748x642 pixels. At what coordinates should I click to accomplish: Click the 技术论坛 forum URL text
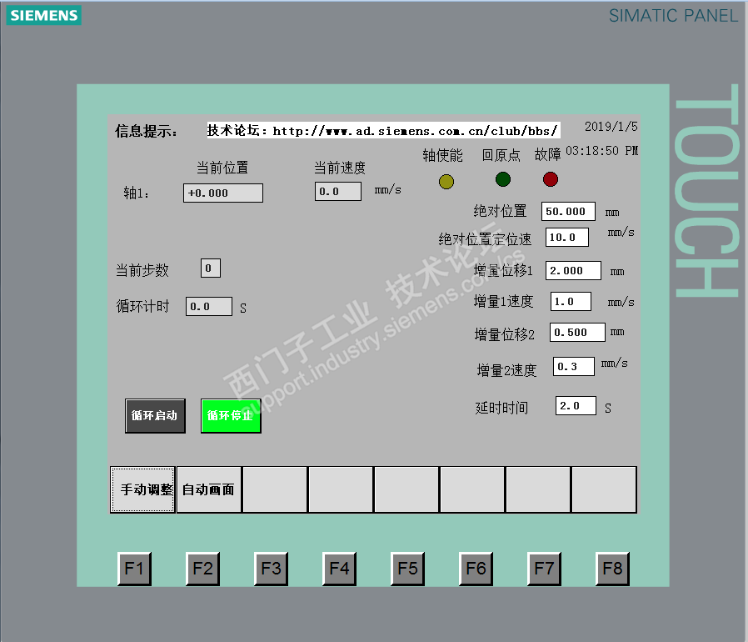383,130
